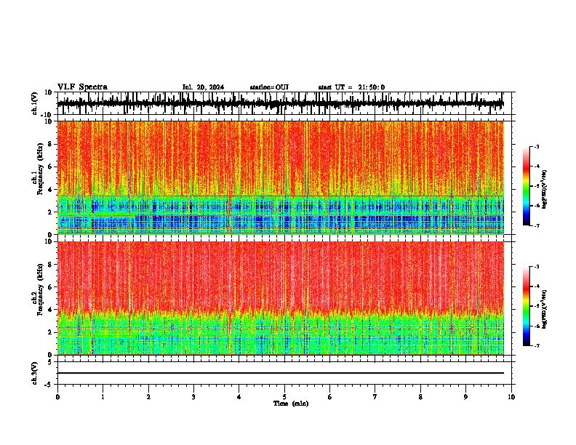
Task: Click the "6" kHz tick on ch.2 frequency axis
Action: (x=51, y=287)
